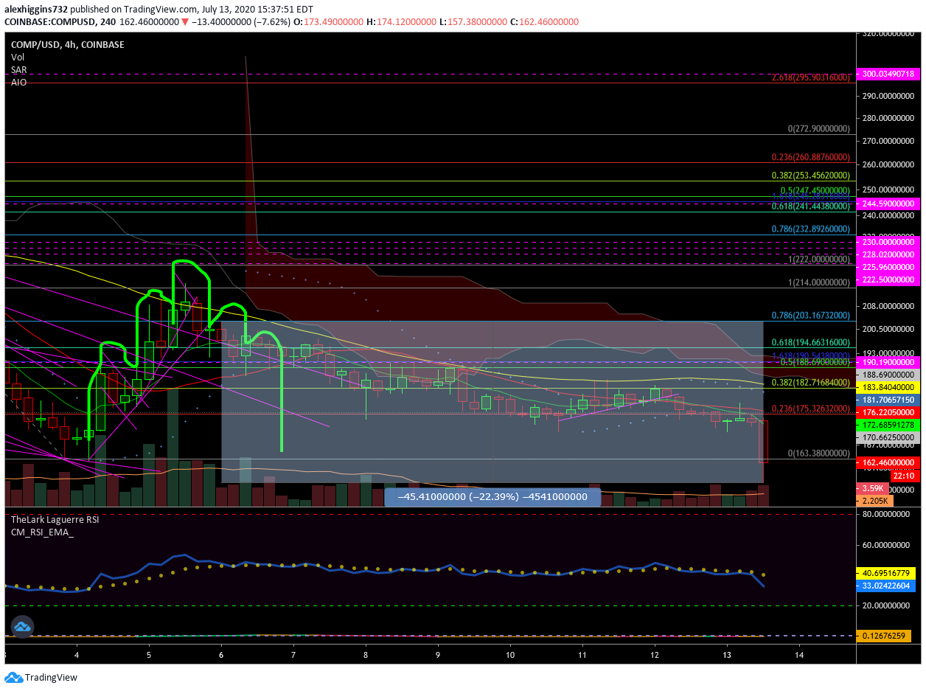Screen dimensions: 926x691
Task: Click the 0.786(232.89260000) Fibonacci label
Action: tap(810, 229)
